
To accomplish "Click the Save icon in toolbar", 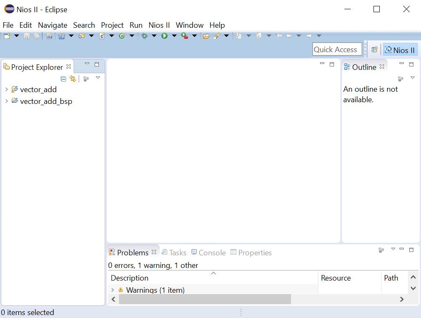I will [x=26, y=36].
